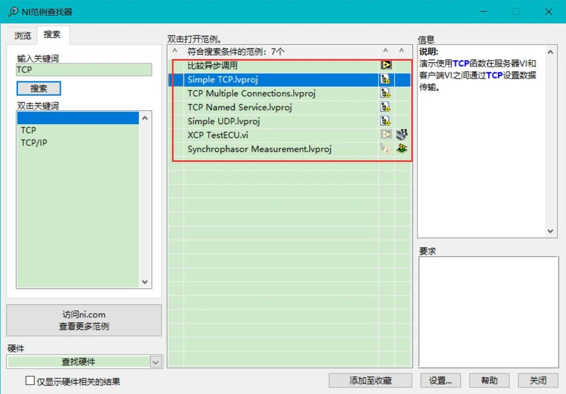
Task: Click the project icon beside Simple TCP.lvproj
Action: tap(385, 80)
